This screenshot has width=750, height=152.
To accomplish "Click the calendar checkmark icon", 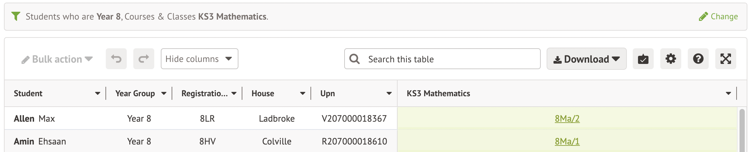I will click(643, 59).
